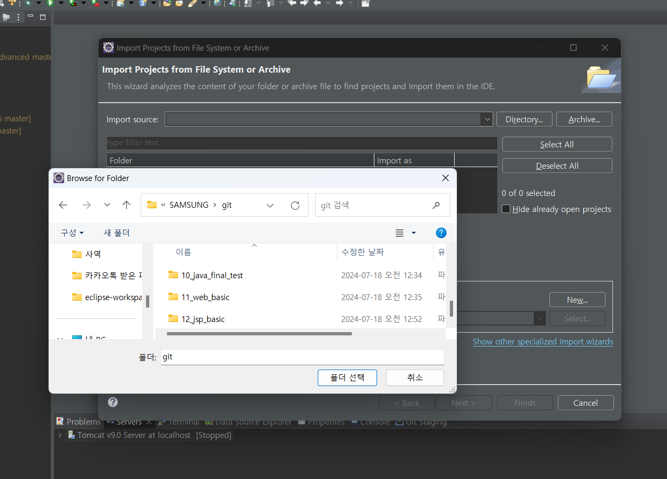Viewport: 667px width, 479px height.
Task: Click the blue S icon in toolbar
Action: (142, 3)
